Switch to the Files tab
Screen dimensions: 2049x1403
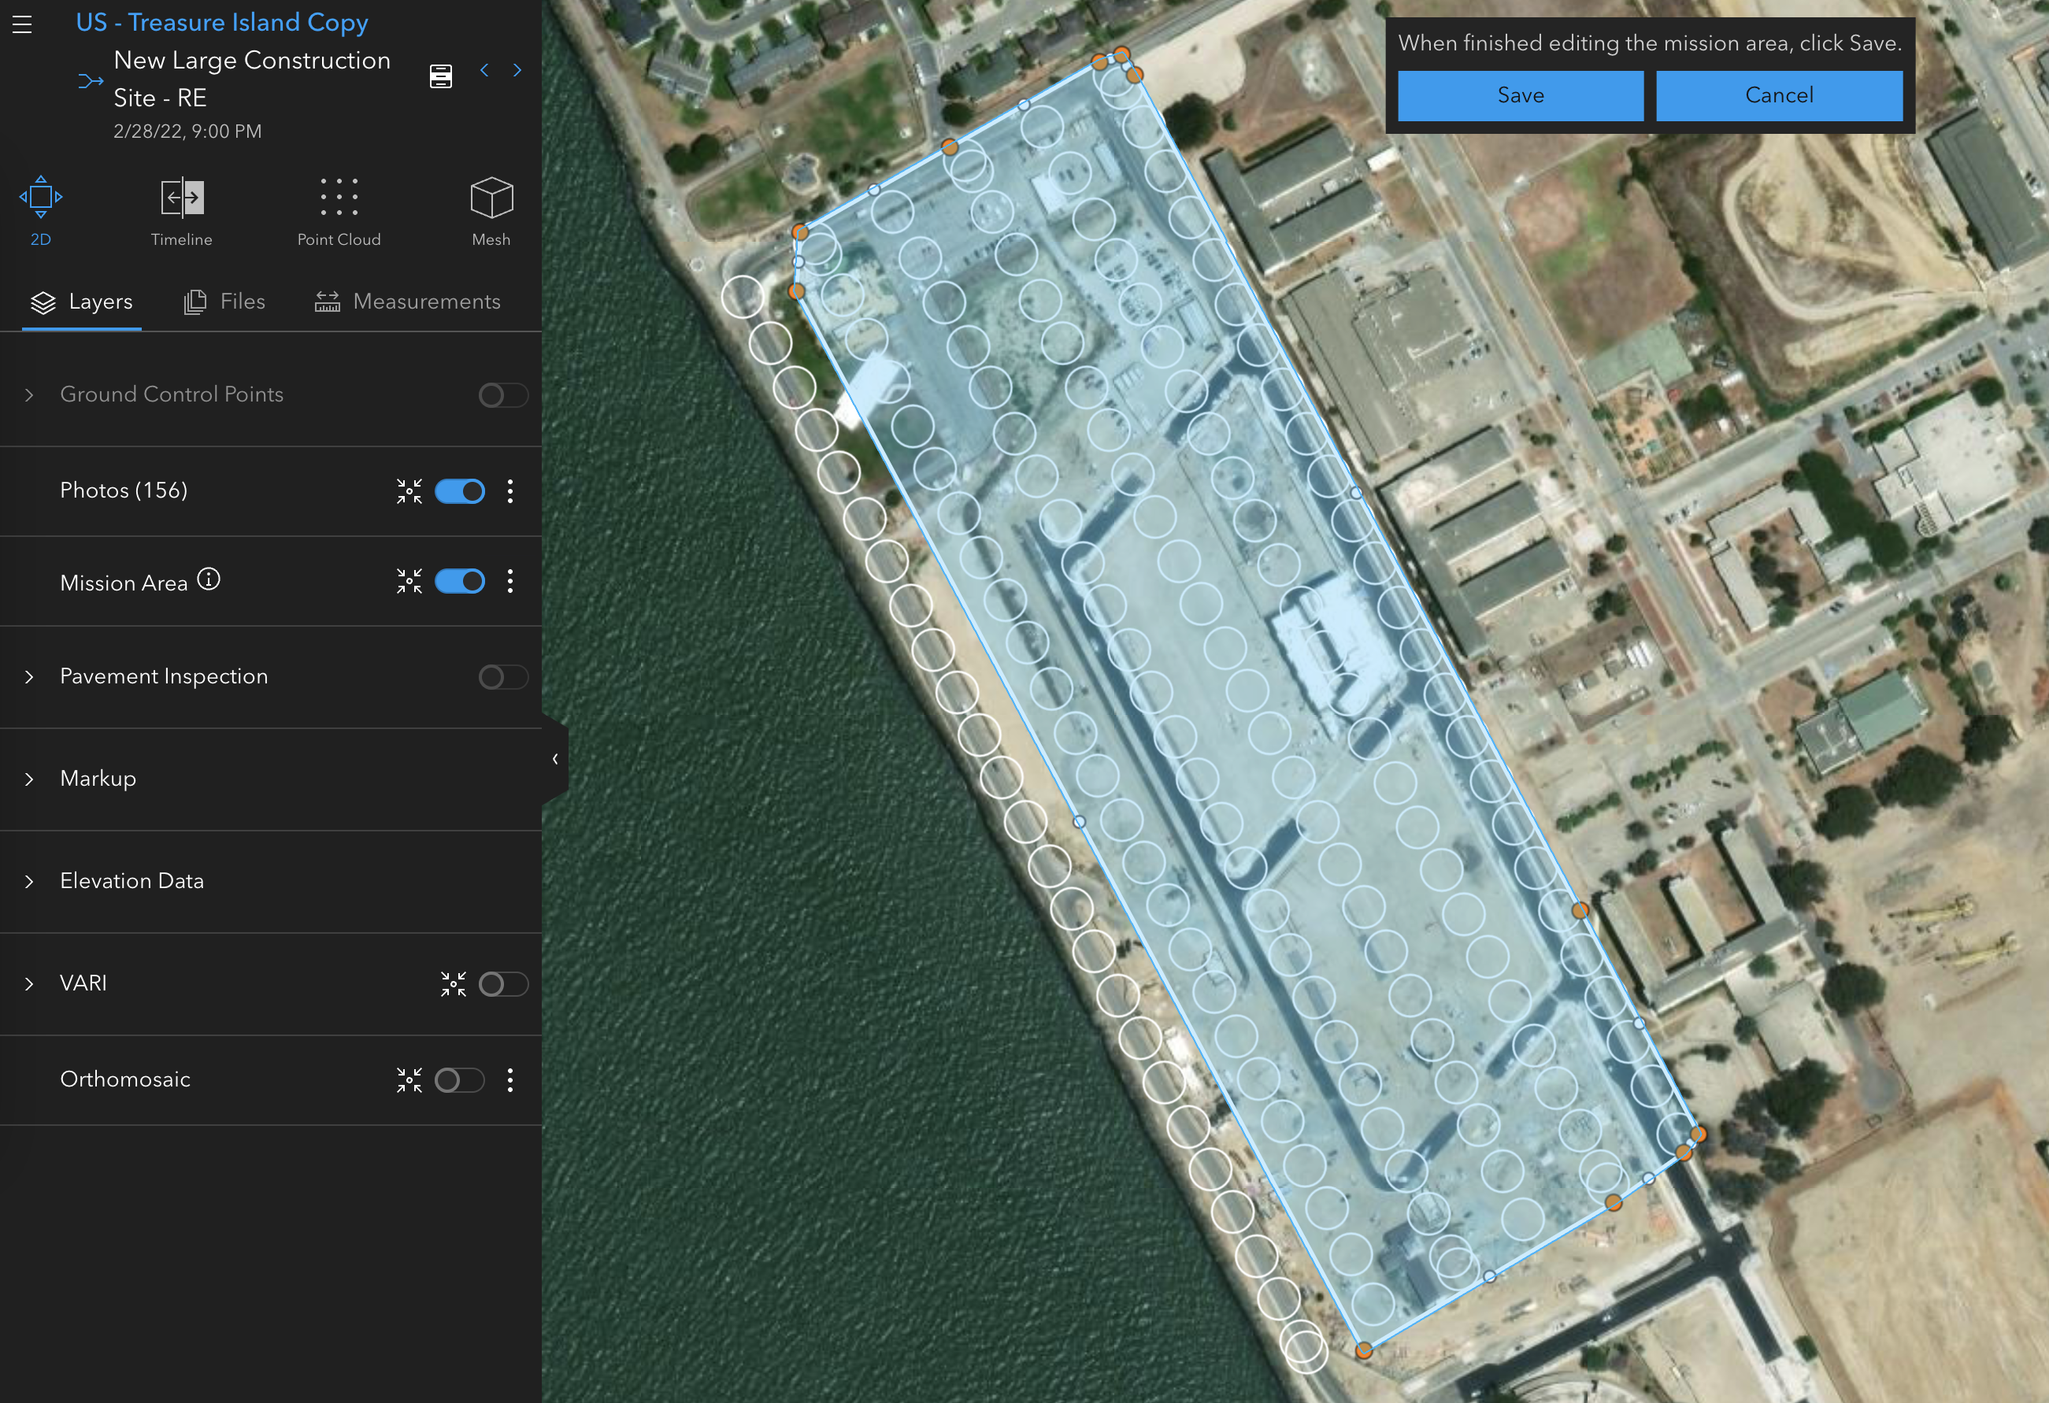tap(226, 302)
